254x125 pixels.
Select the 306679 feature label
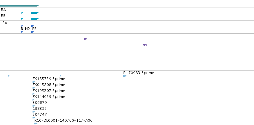point(40,103)
